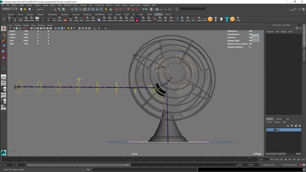The width and height of the screenshot is (306, 172).
Task: Switch to the Rendering shelf tab
Action: pos(87,14)
